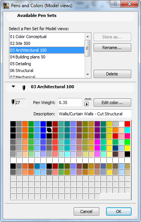
Task: Click the pen number field showing 27
Action: (20, 103)
